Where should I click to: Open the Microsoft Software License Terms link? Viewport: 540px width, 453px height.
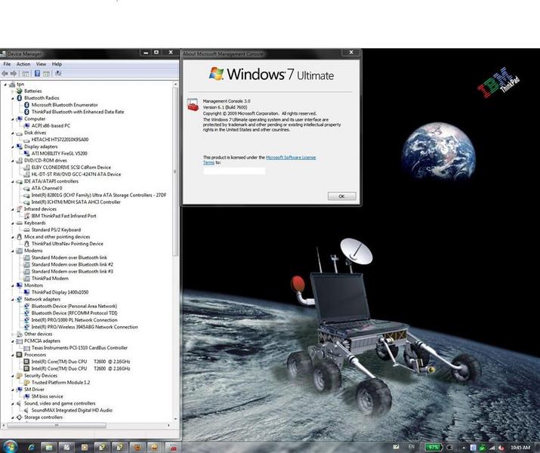click(x=291, y=157)
